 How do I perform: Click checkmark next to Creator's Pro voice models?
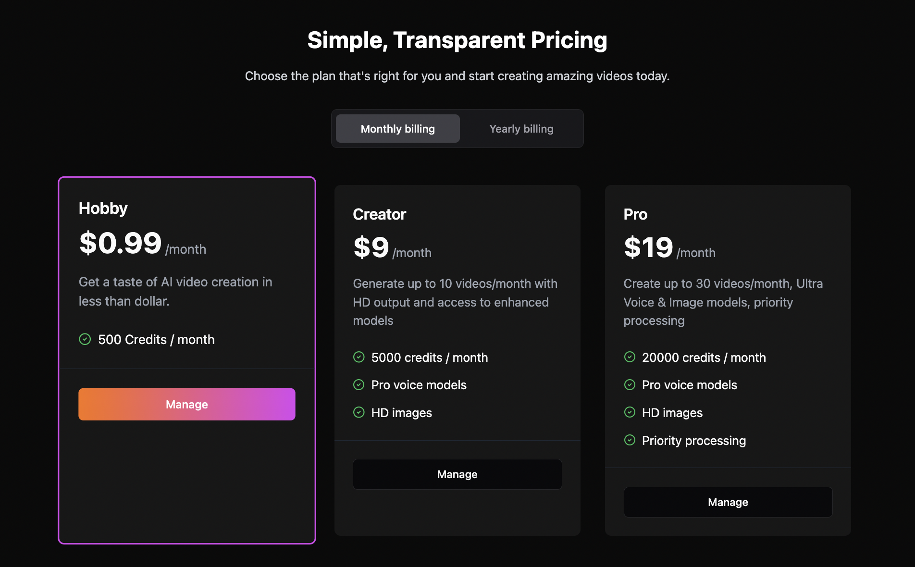click(359, 384)
